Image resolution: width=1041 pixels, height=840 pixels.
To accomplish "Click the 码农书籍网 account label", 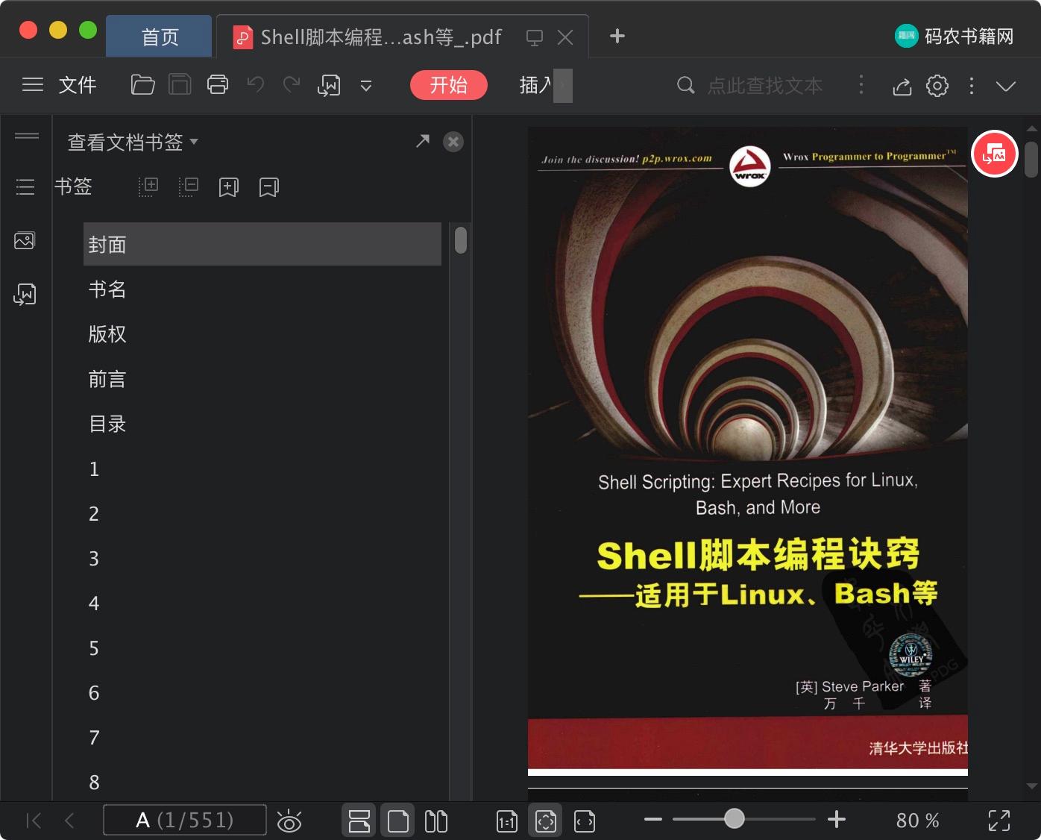I will tap(969, 36).
